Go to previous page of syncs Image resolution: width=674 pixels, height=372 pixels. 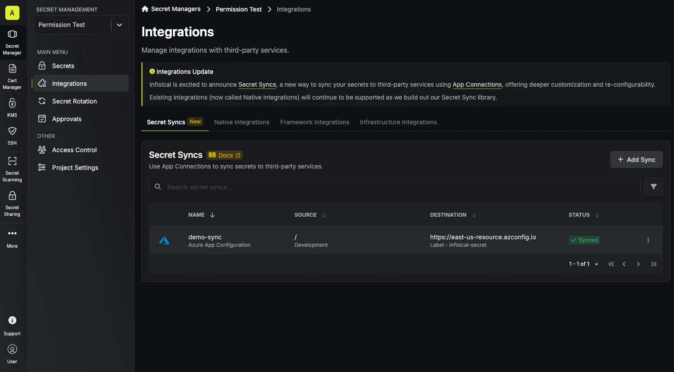click(624, 264)
